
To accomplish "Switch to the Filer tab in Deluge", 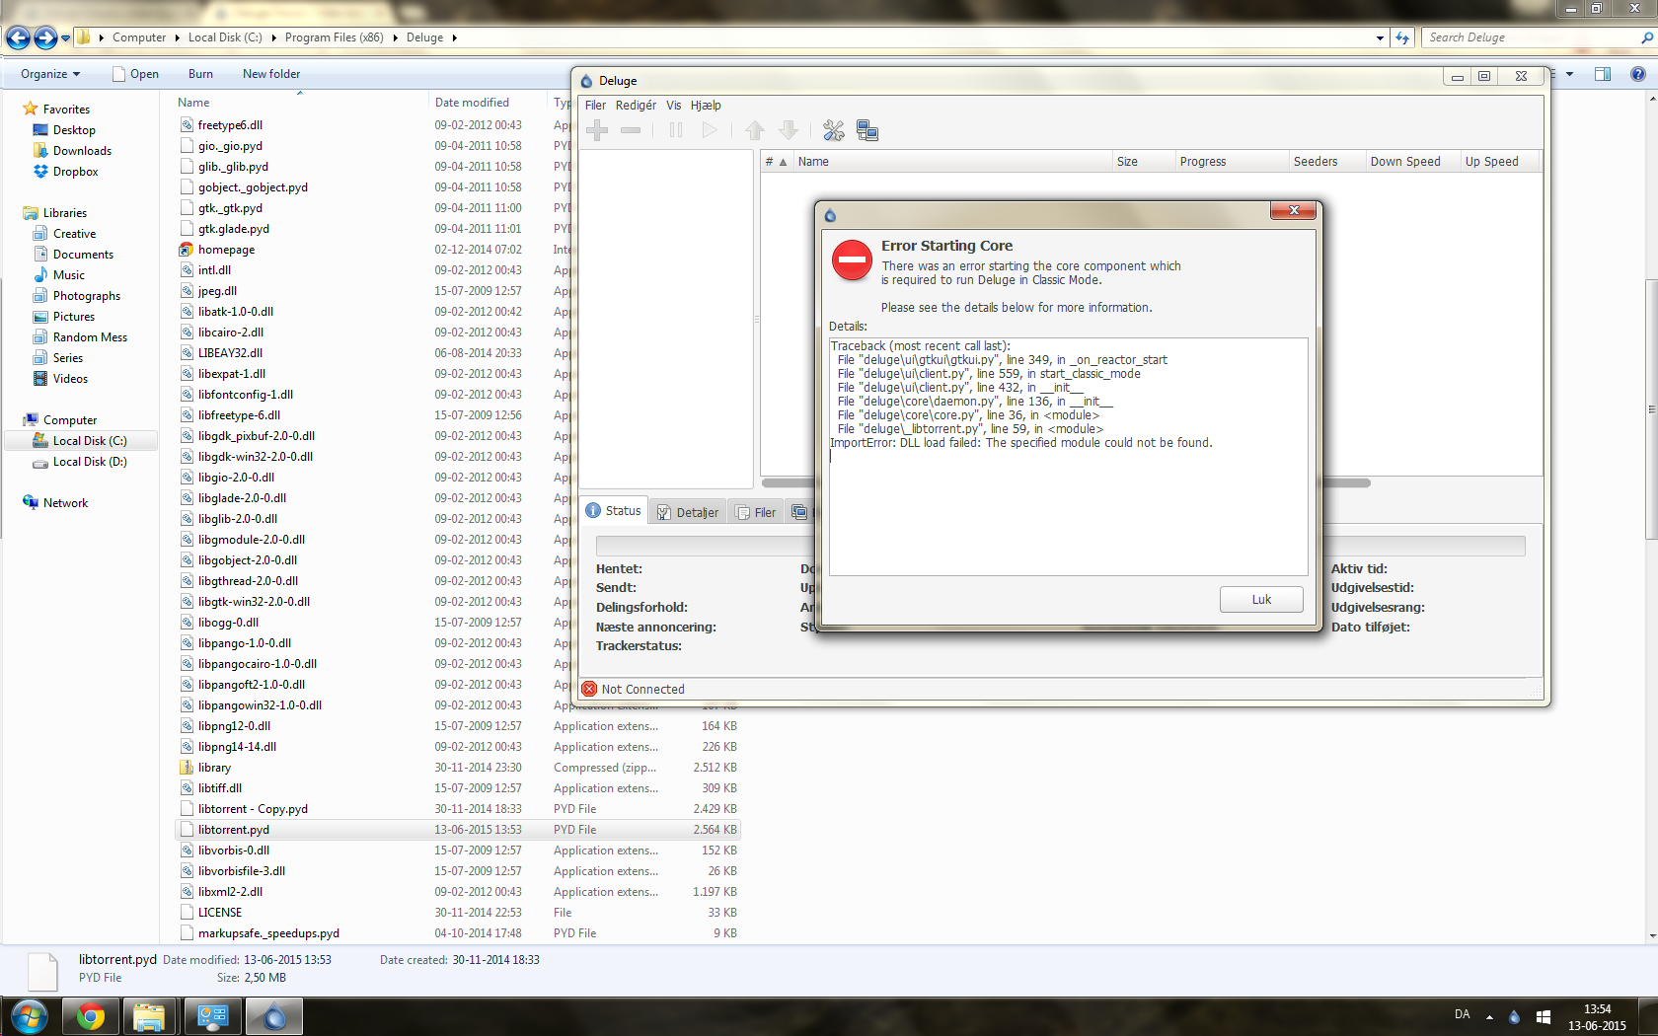I will [x=756, y=512].
